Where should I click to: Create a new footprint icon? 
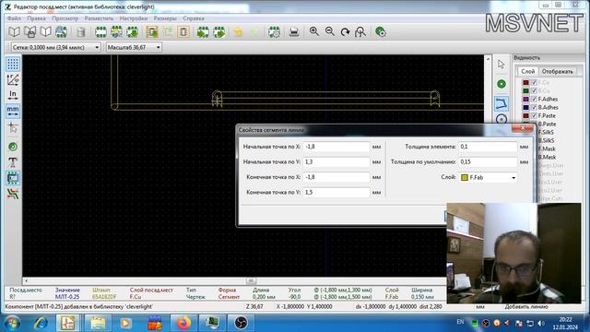(x=100, y=32)
